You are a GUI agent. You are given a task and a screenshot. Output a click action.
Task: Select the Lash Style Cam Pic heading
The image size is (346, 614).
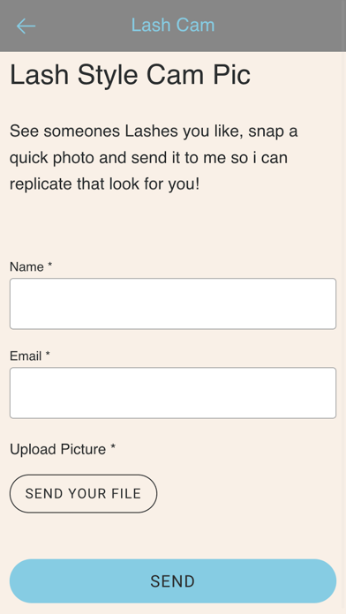click(130, 75)
